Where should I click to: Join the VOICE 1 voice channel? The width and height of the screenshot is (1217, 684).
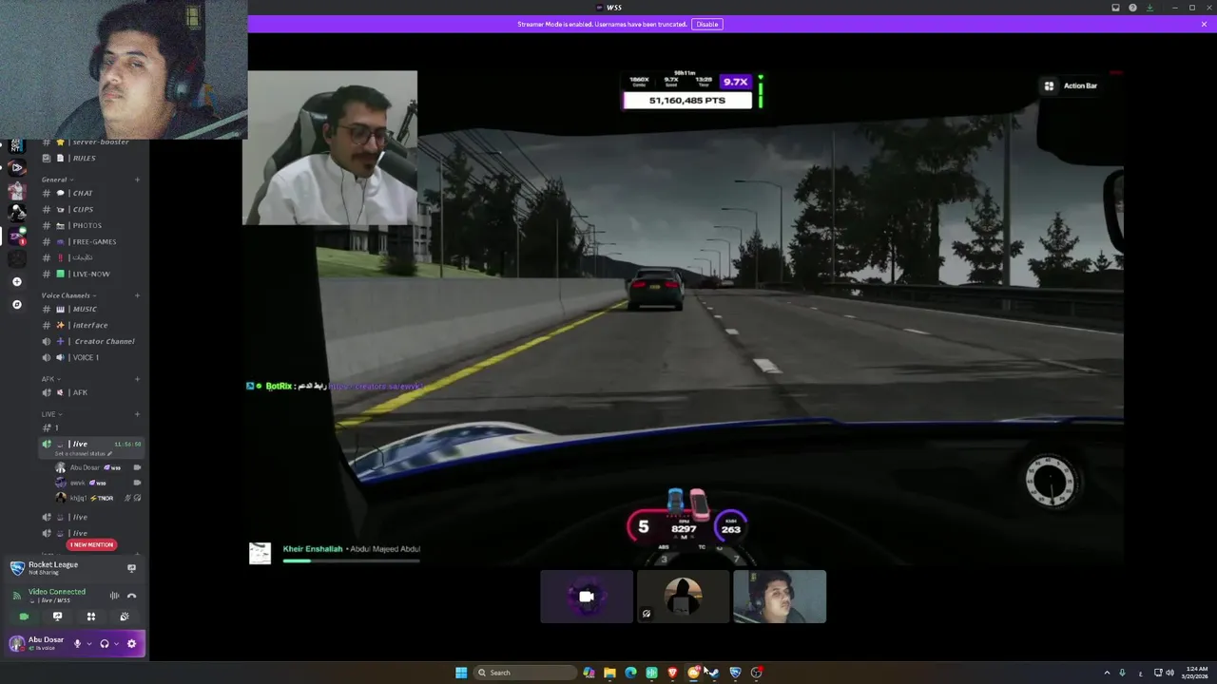[90, 357]
